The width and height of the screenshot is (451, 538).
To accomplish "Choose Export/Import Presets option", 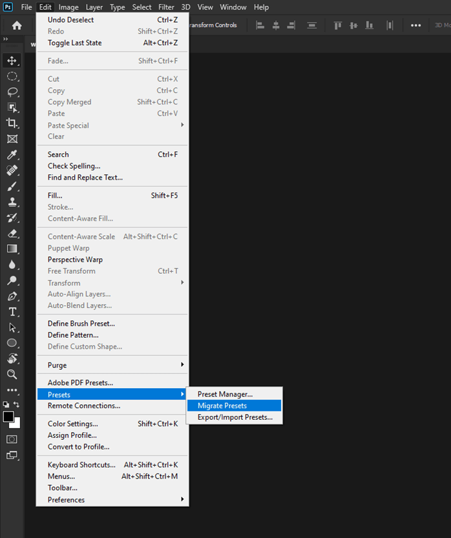I will [x=235, y=417].
